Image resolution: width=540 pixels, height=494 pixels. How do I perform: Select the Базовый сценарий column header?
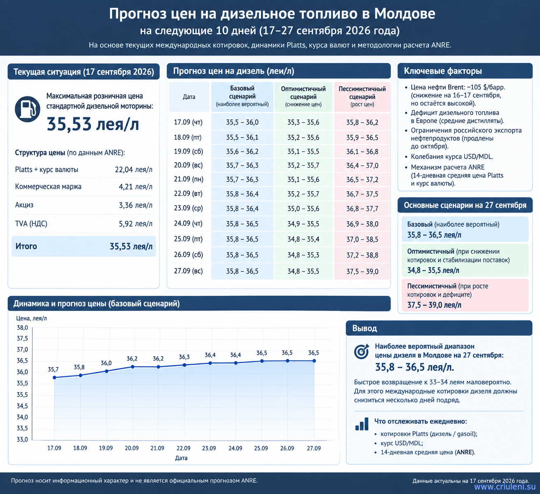click(242, 96)
